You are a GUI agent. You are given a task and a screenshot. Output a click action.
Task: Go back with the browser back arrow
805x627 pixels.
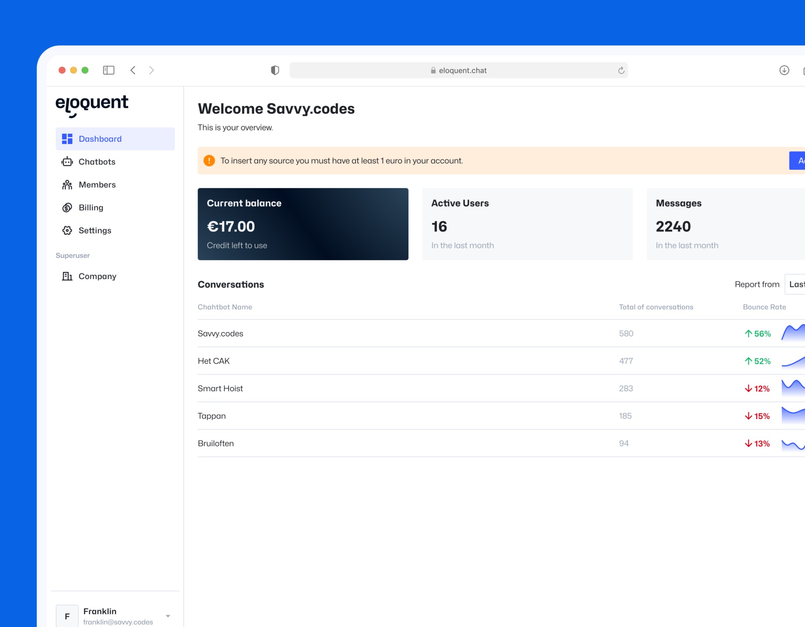point(133,70)
